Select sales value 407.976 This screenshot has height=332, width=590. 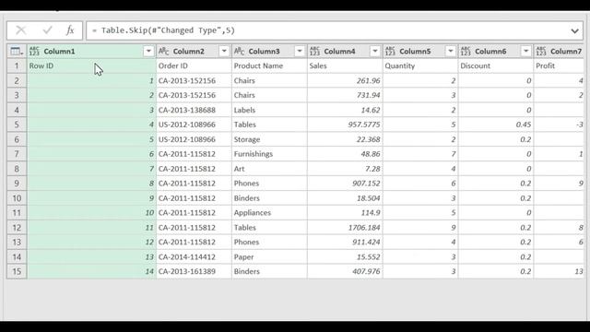pos(345,271)
